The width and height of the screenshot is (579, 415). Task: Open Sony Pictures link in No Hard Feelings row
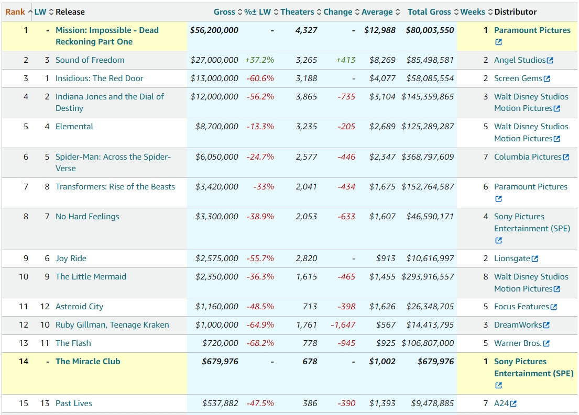[x=532, y=222]
